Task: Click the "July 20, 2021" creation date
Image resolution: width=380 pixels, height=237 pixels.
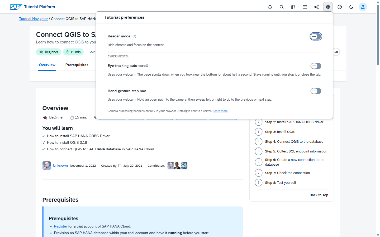Action: coord(133,166)
